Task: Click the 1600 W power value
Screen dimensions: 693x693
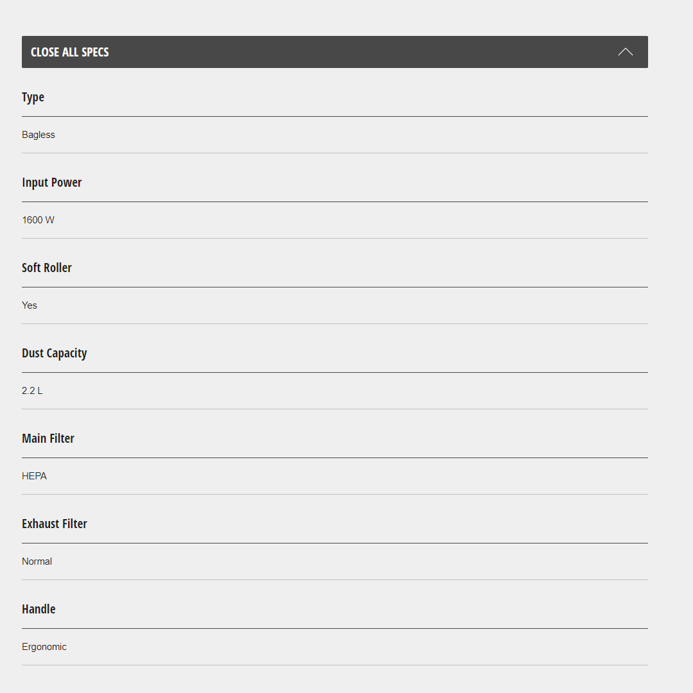Action: 38,220
